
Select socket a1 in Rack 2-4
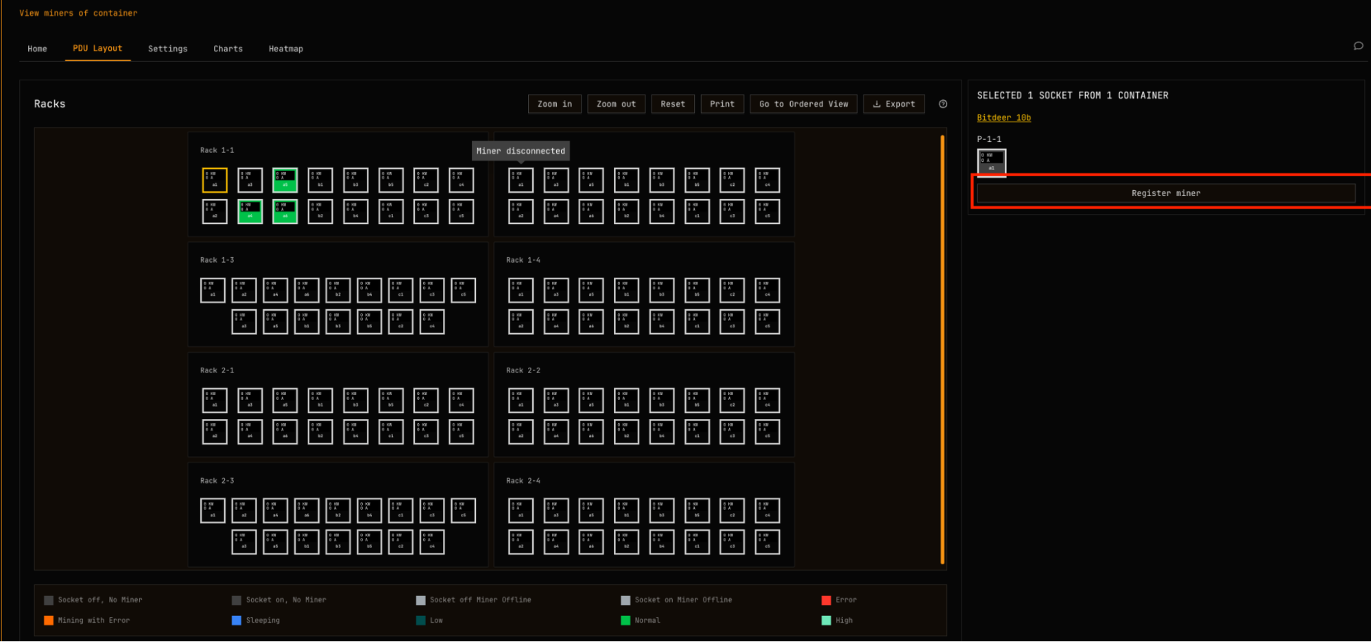521,510
